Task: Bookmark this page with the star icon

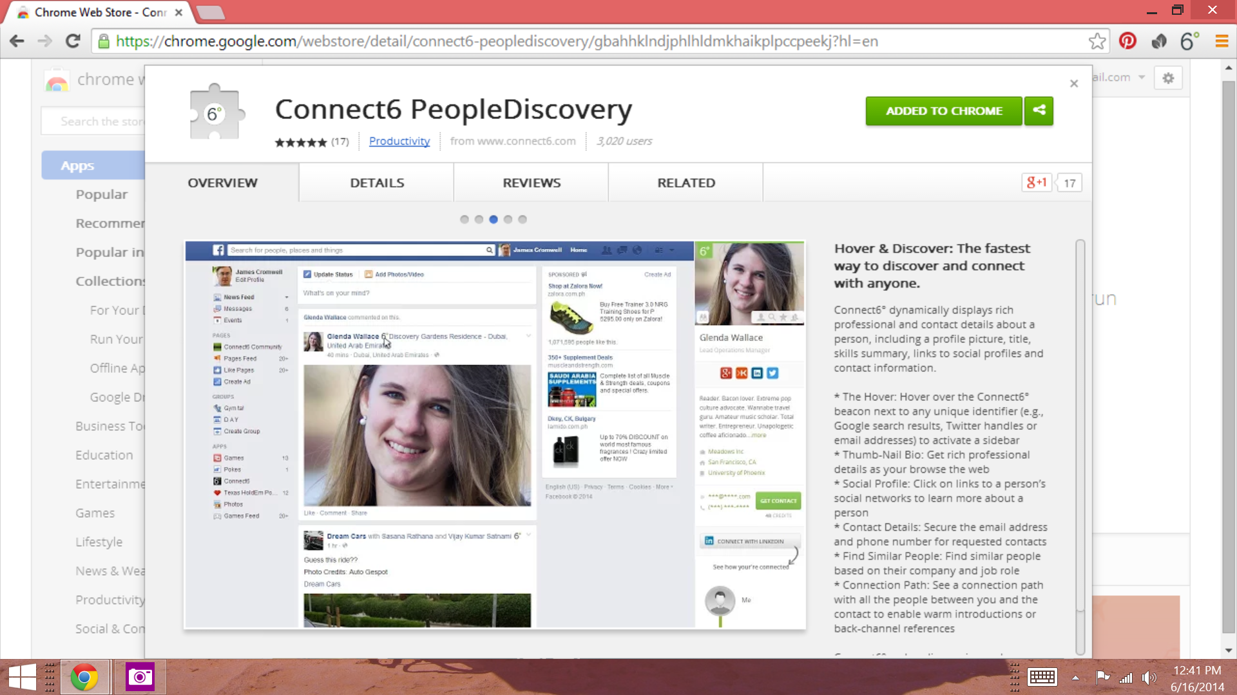Action: tap(1097, 41)
